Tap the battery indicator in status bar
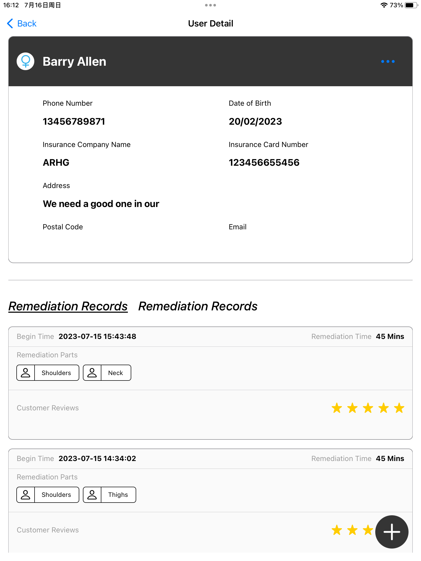 coord(411,5)
